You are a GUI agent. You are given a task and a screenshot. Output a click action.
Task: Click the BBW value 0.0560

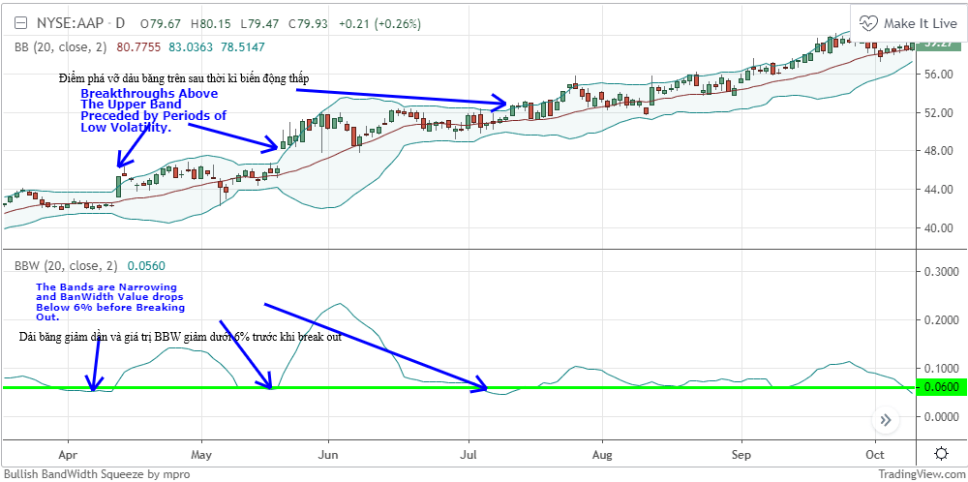[146, 266]
